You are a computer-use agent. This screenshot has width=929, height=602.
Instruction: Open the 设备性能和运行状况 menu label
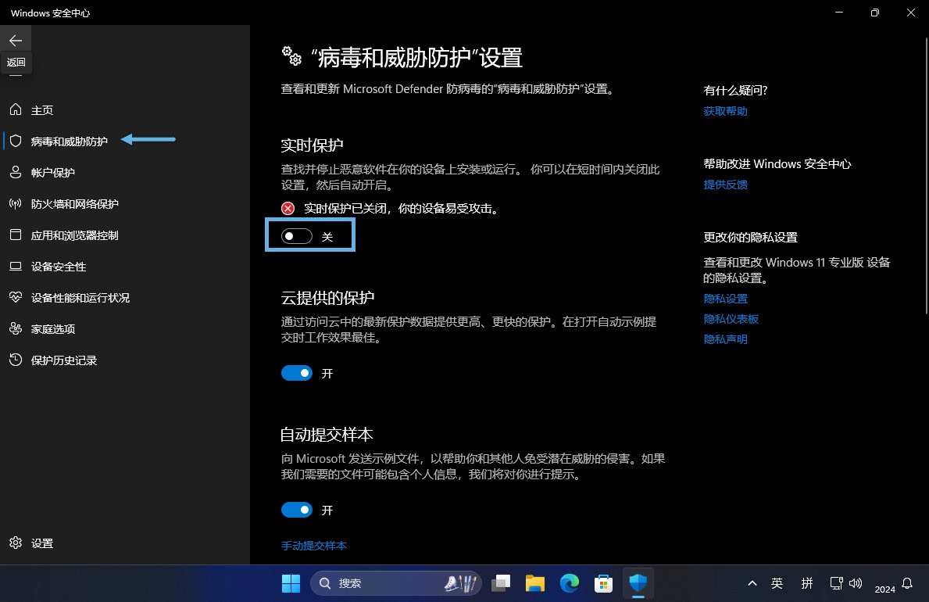tap(80, 298)
